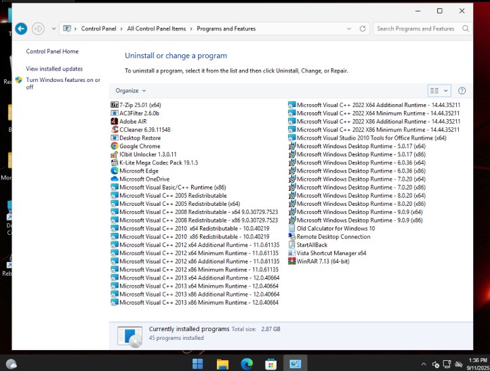
Task: Open the Windows Start button
Action: click(197, 364)
